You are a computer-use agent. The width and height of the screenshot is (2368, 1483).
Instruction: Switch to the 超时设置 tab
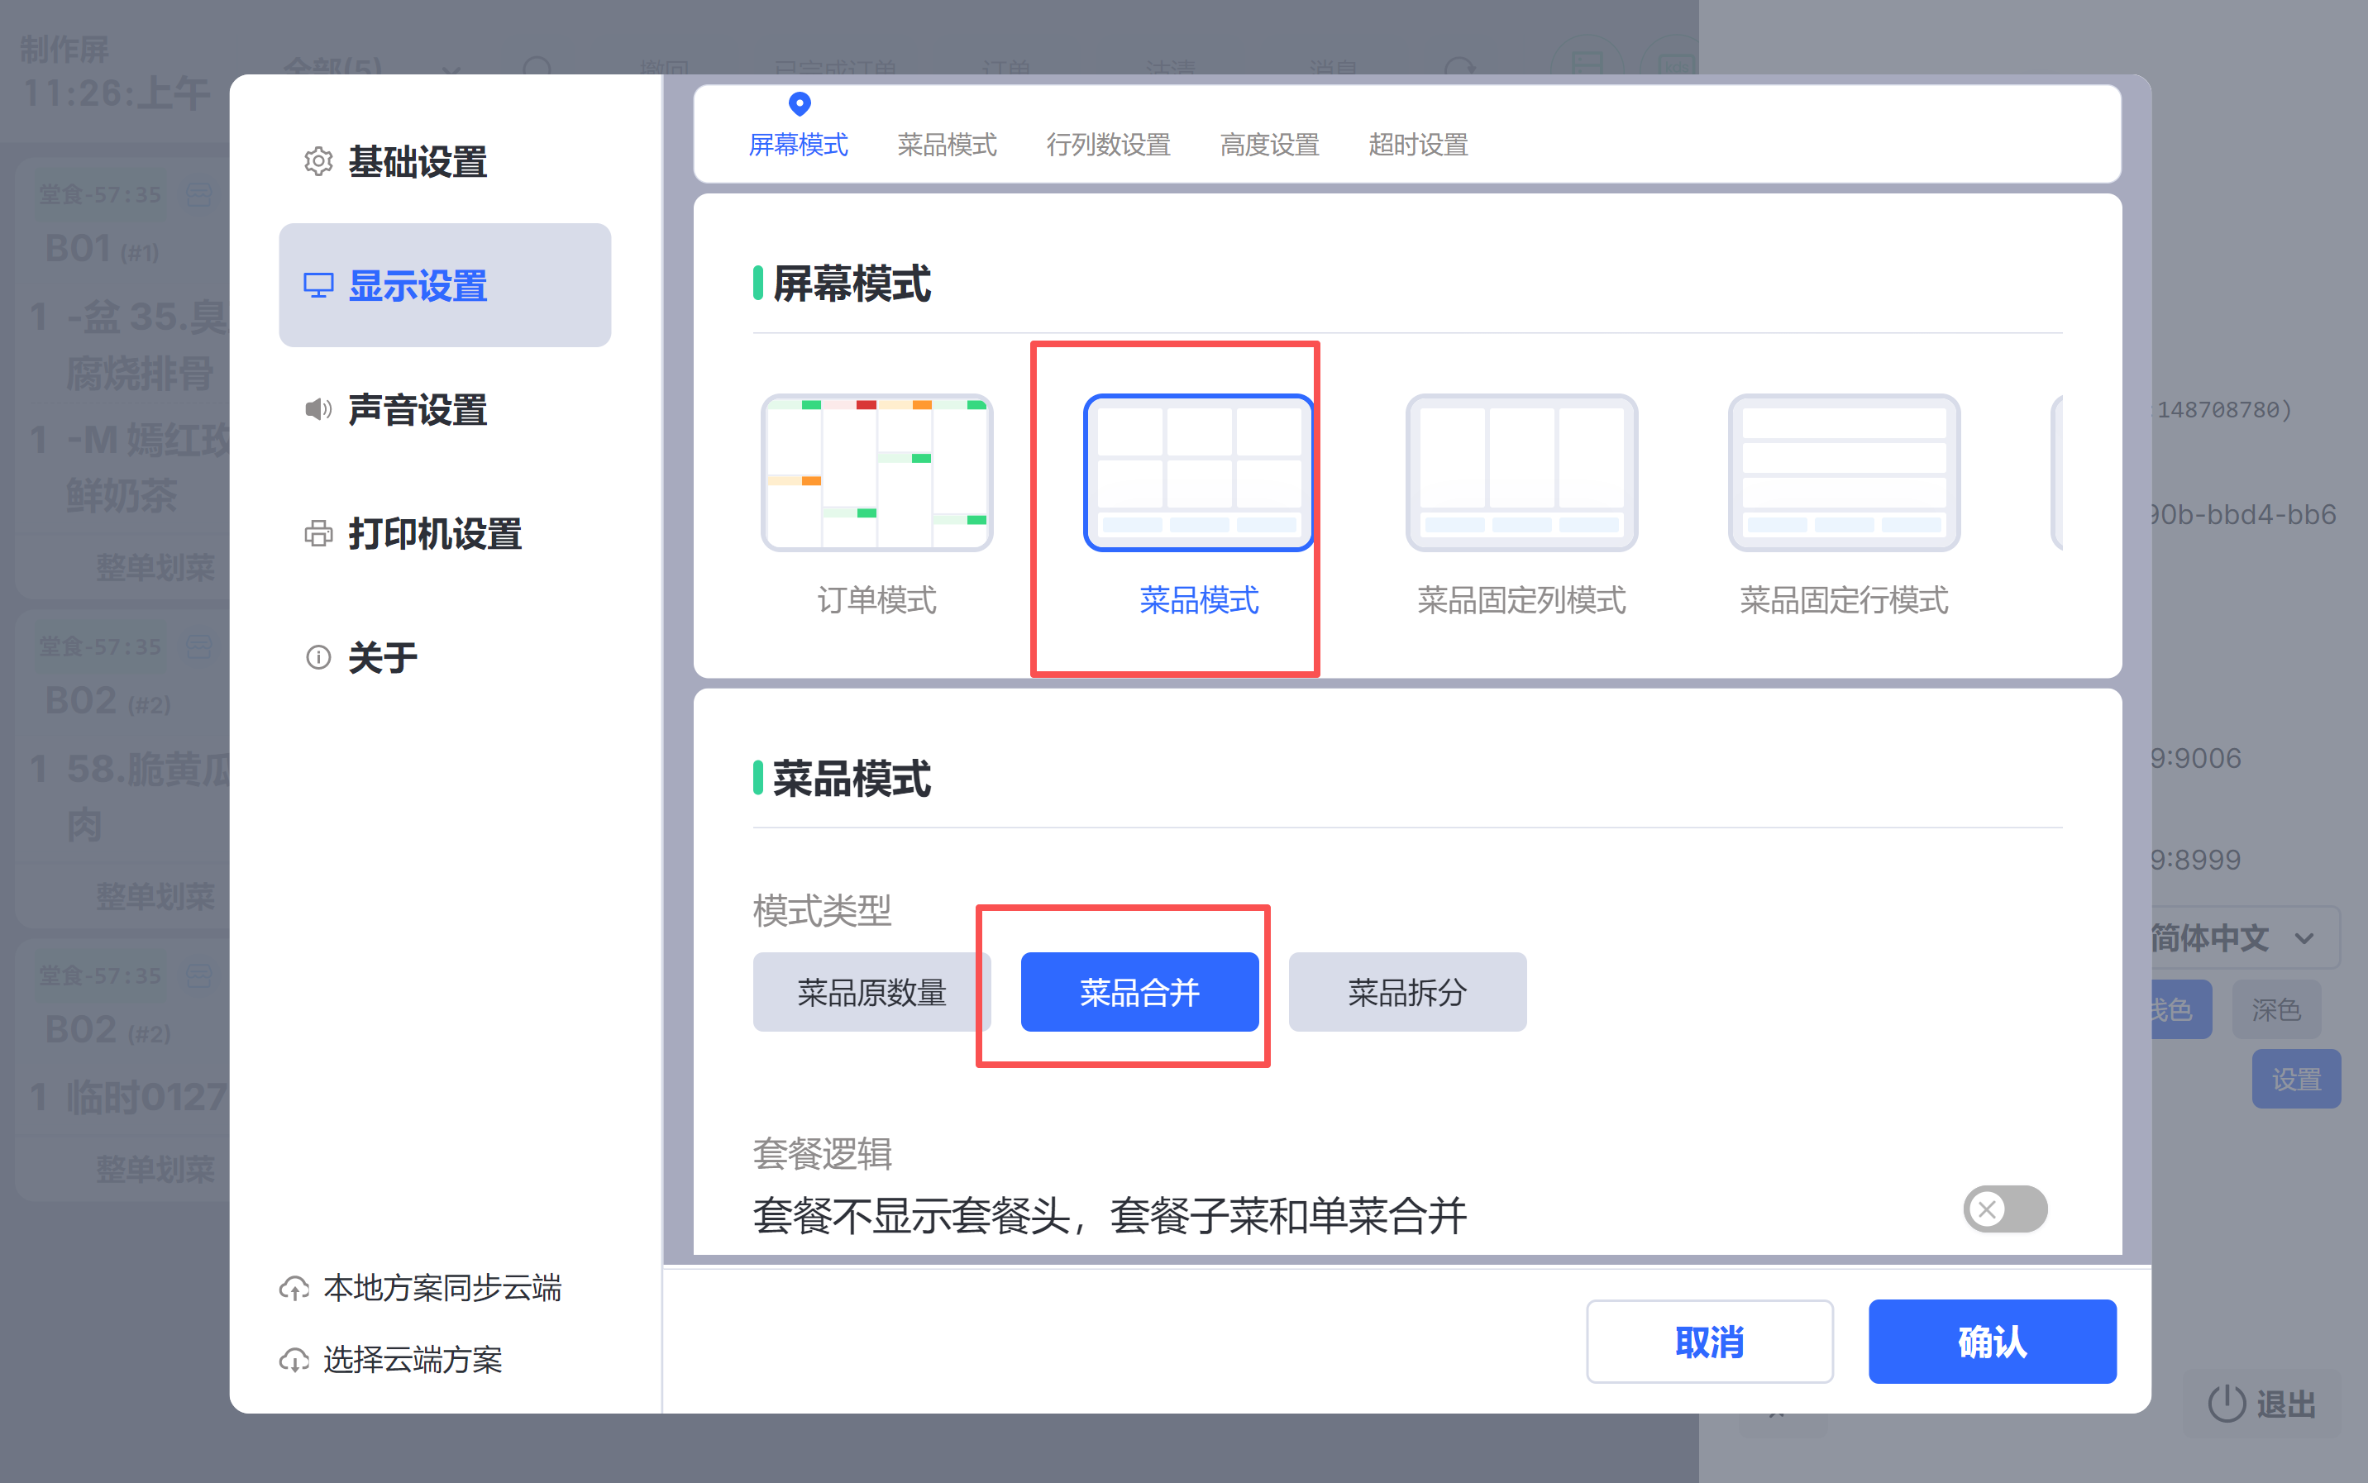pos(1417,145)
